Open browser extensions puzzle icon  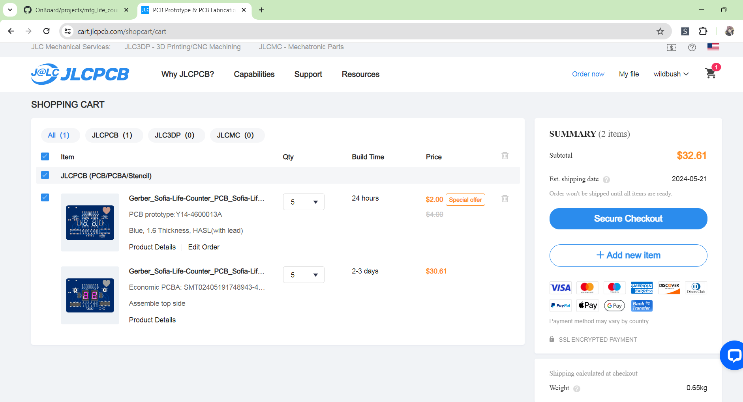(703, 31)
